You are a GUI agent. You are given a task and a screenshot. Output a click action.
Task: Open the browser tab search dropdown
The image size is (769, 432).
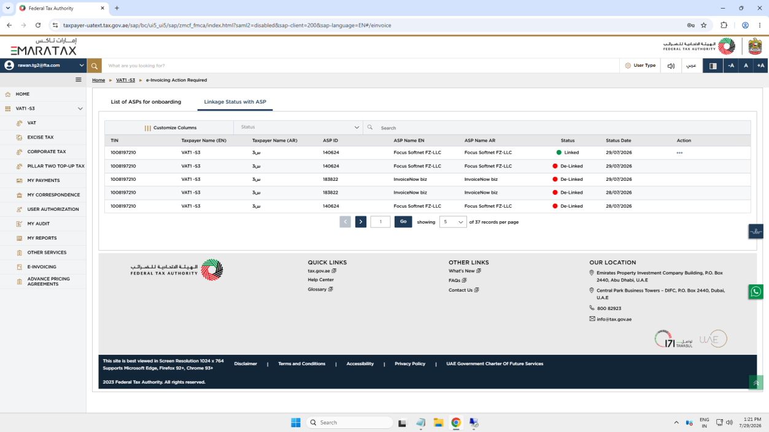click(7, 8)
